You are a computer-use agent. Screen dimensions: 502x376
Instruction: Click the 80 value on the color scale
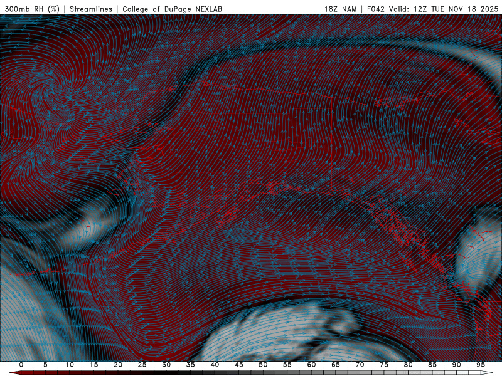tap(408, 365)
